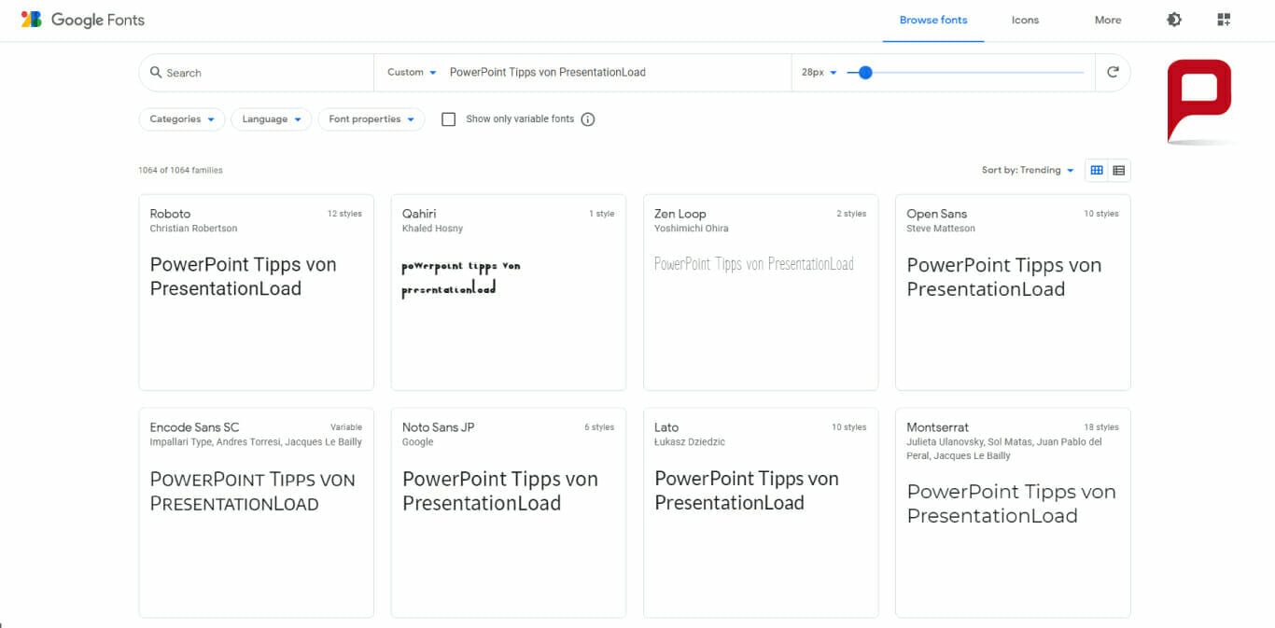Switch to grid view layout

pos(1097,170)
